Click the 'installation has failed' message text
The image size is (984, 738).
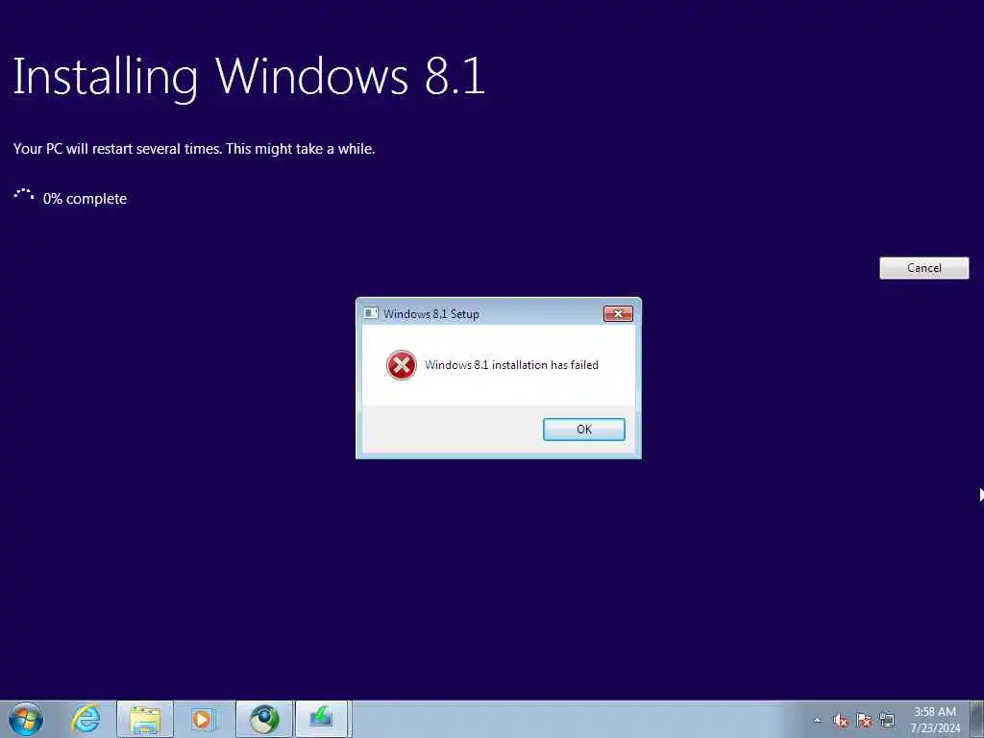coord(511,365)
